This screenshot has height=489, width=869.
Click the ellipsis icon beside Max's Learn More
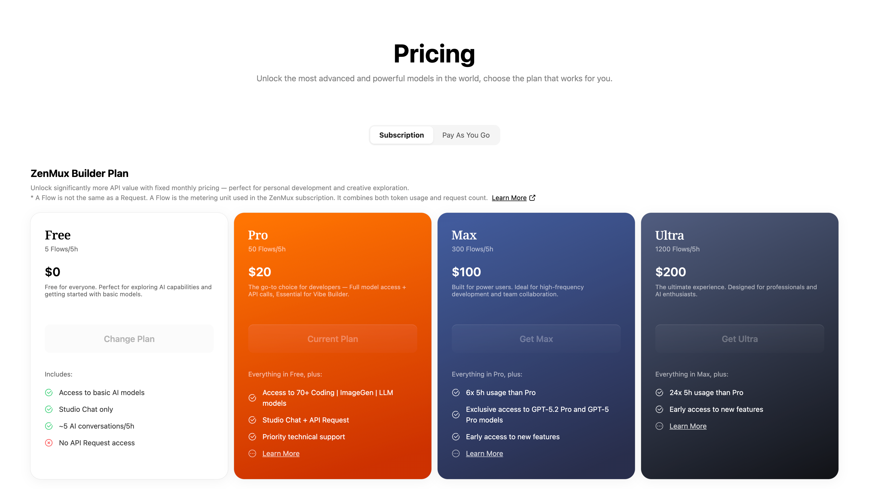pos(456,454)
